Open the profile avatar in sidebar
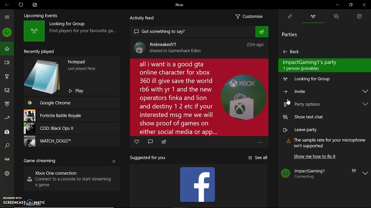371x208 pixels. [7, 32]
